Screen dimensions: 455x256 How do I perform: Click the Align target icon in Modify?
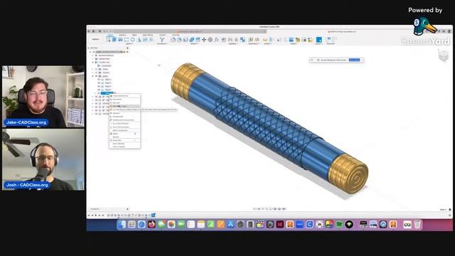coord(210,40)
